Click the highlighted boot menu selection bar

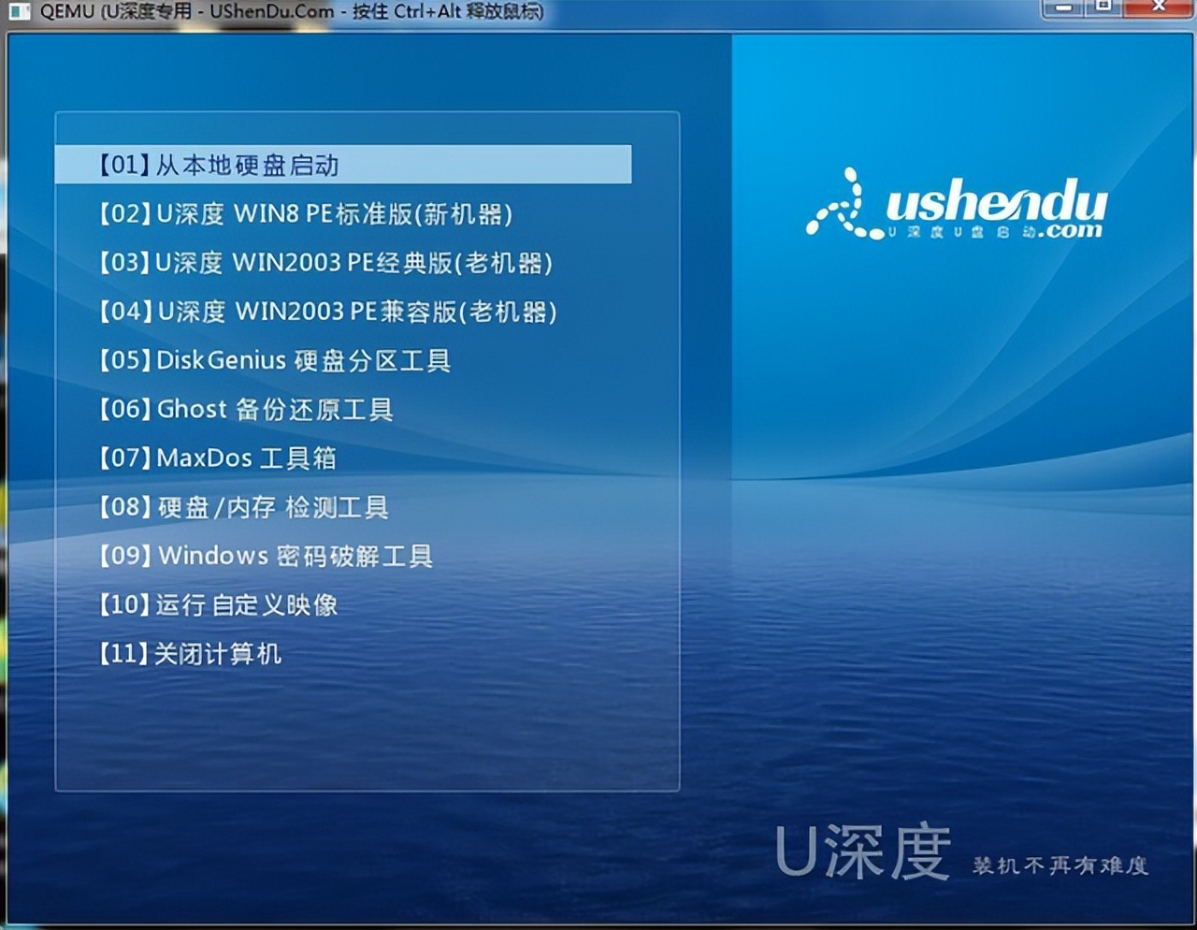click(x=343, y=165)
